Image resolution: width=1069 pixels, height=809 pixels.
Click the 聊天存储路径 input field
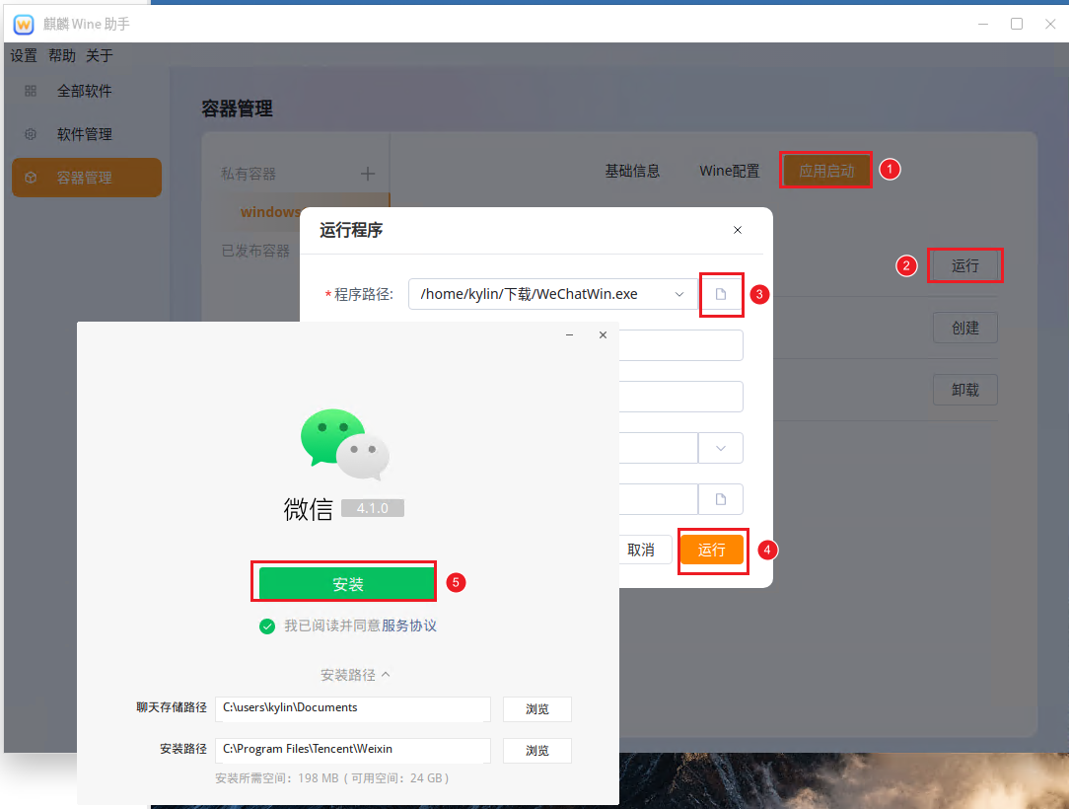[353, 708]
